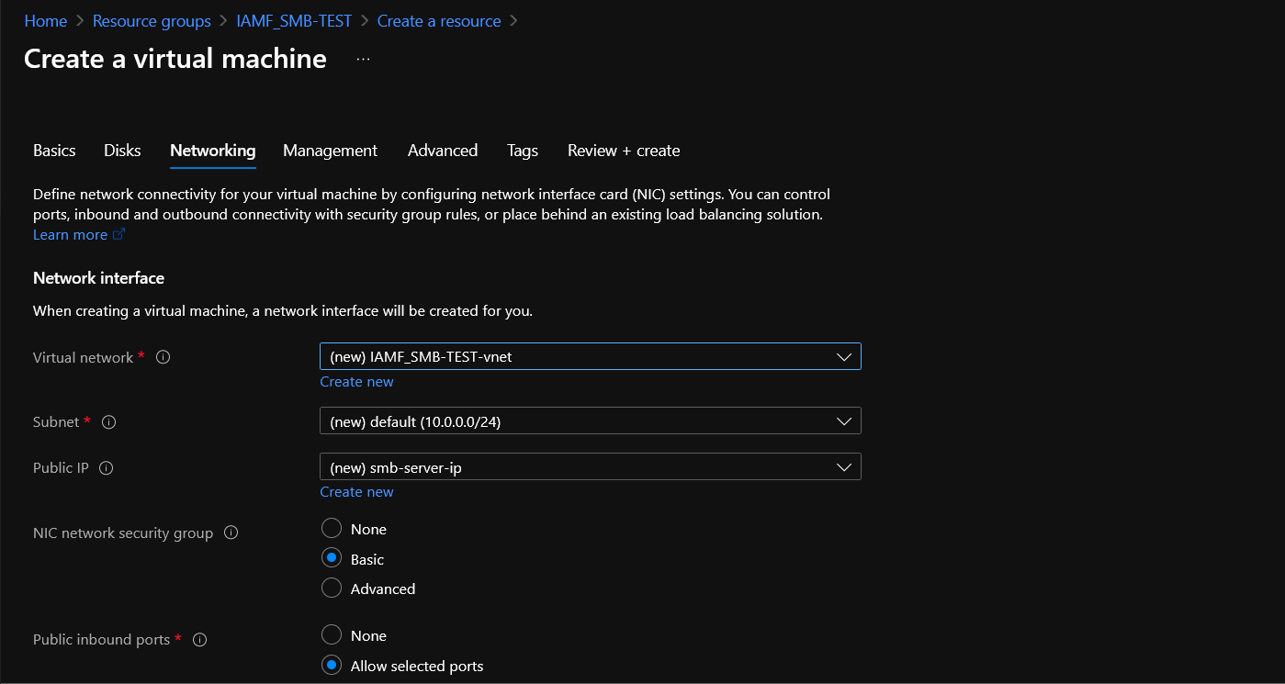Click the Network interface heading text
1285x684 pixels.
pos(98,278)
